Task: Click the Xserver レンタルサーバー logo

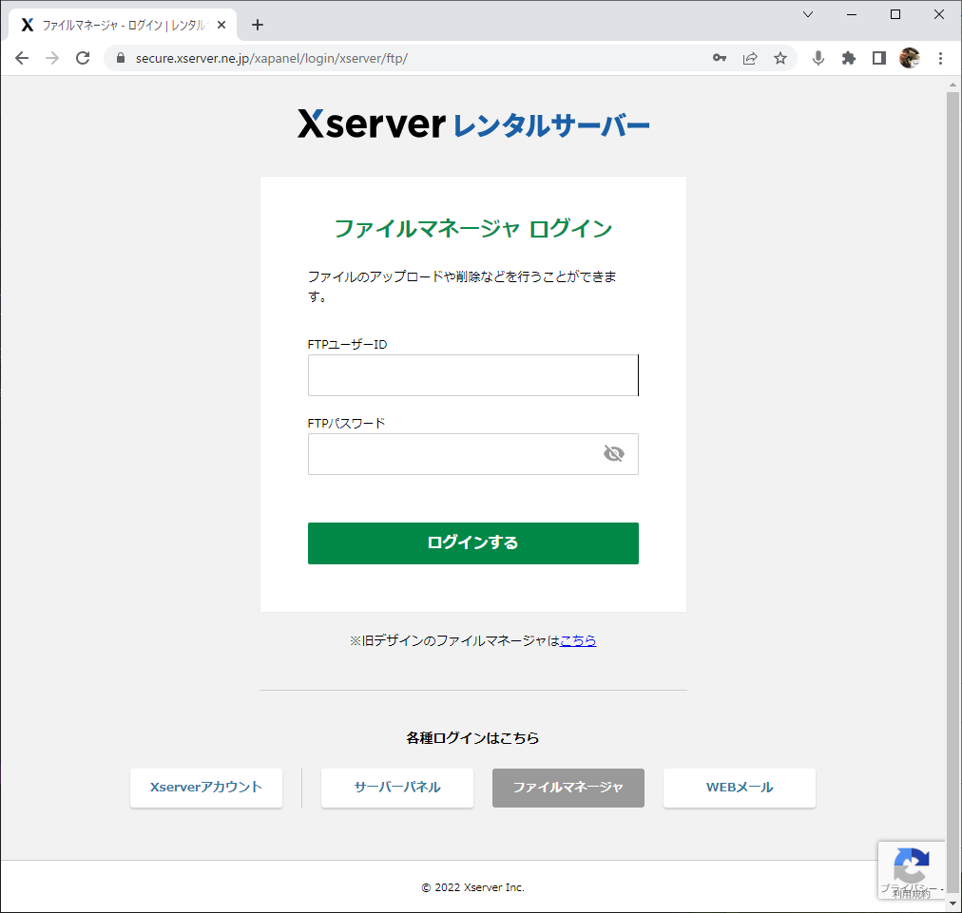Action: tap(473, 124)
